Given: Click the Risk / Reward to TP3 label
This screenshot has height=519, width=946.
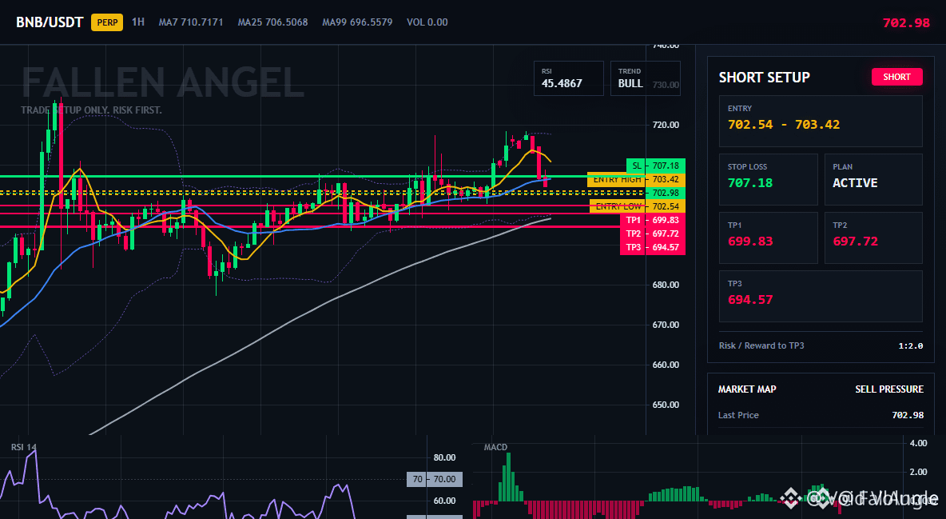Looking at the screenshot, I should coord(761,345).
